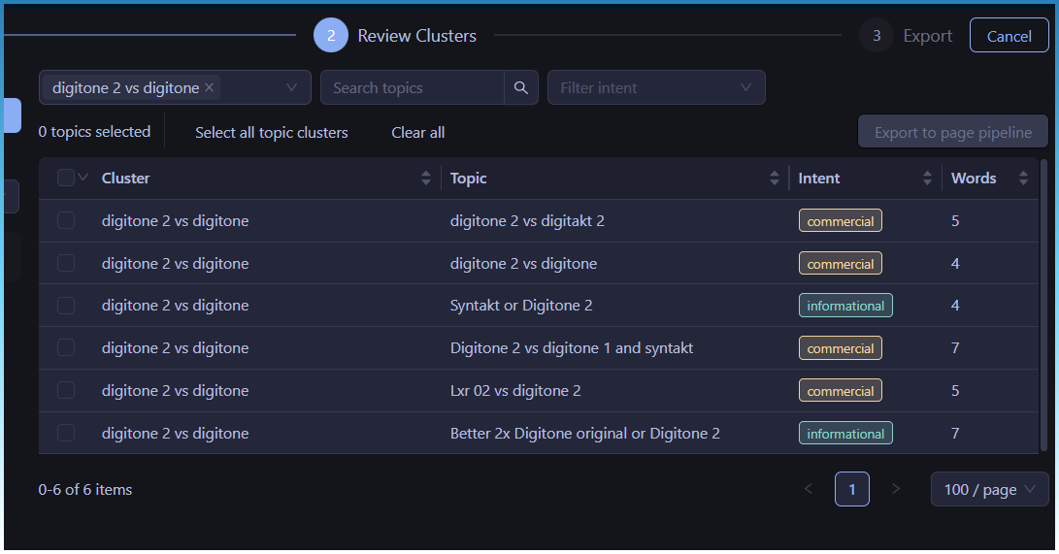Select the 'Syntakt or Digitone 2' row checkbox
Screen dimensions: 1059x554
tap(66, 306)
